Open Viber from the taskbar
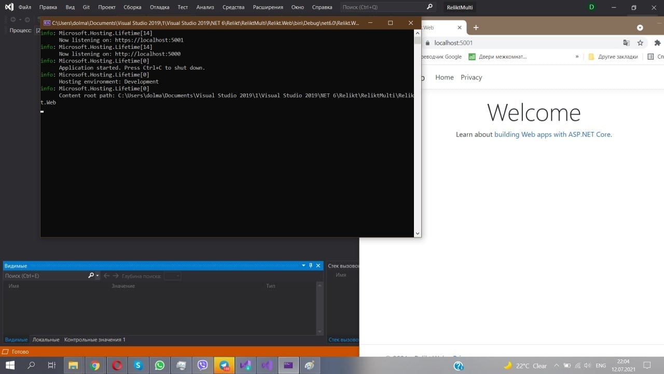This screenshot has height=374, width=664. (x=203, y=366)
